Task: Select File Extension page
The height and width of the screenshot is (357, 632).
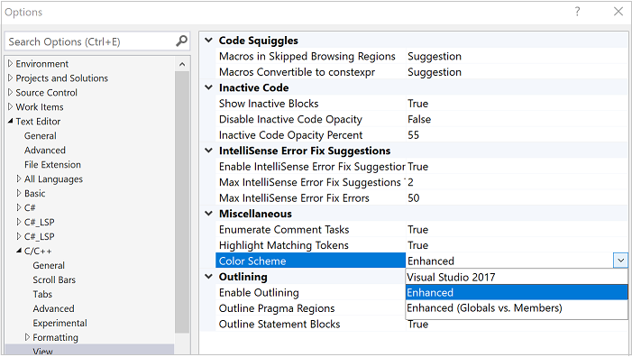Action: [52, 164]
